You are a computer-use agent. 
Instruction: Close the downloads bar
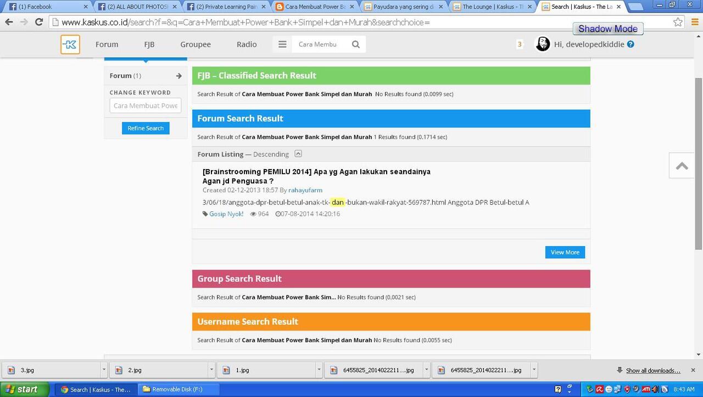(693, 370)
